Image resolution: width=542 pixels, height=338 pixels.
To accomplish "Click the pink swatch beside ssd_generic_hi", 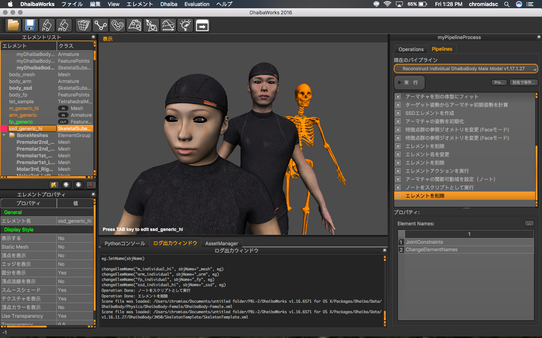I will pyautogui.click(x=5, y=128).
